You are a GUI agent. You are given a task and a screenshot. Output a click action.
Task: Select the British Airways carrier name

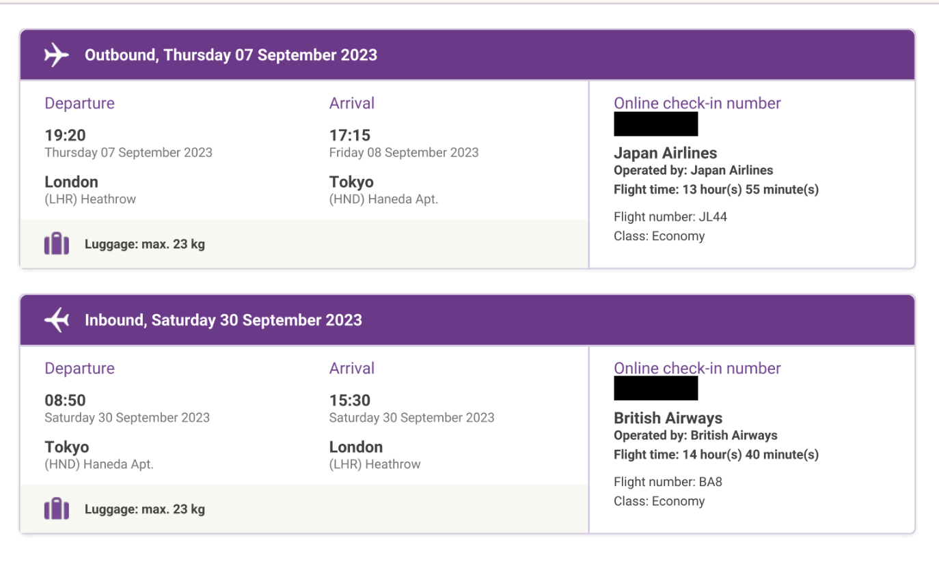[x=668, y=418]
